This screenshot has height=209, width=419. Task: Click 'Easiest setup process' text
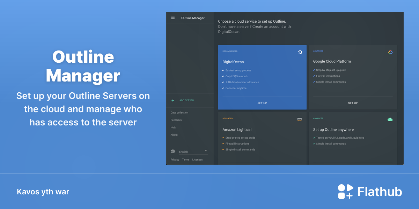[x=238, y=70]
